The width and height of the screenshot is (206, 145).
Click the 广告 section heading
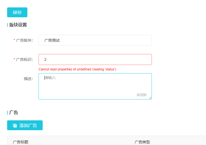click(x=14, y=113)
